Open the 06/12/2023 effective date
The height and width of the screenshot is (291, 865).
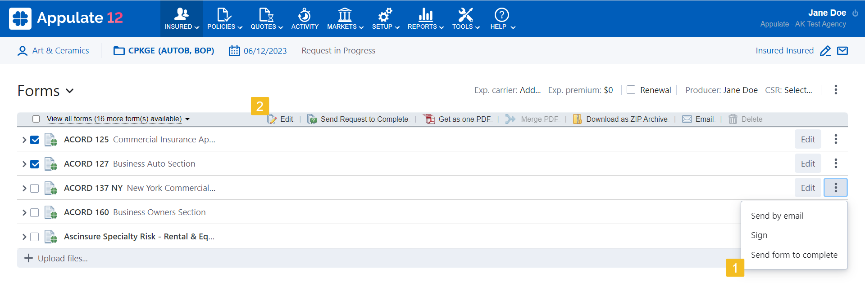(x=265, y=51)
